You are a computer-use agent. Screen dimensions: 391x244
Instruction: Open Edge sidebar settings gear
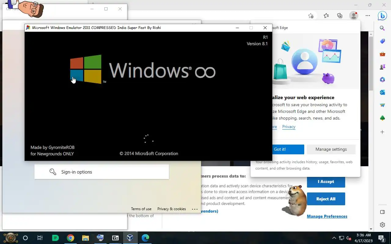[382, 225]
